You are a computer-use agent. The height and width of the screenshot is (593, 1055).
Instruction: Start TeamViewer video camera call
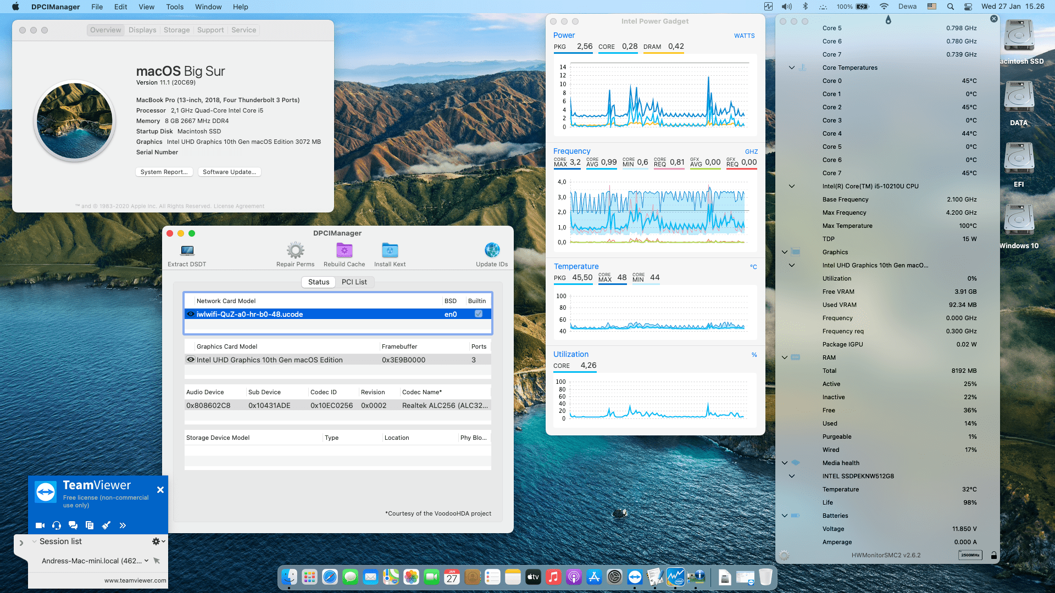tap(40, 525)
